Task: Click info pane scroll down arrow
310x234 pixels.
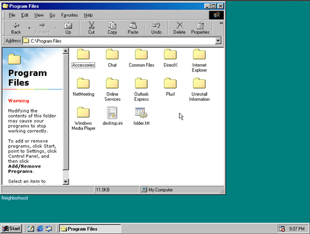Action: (66, 181)
